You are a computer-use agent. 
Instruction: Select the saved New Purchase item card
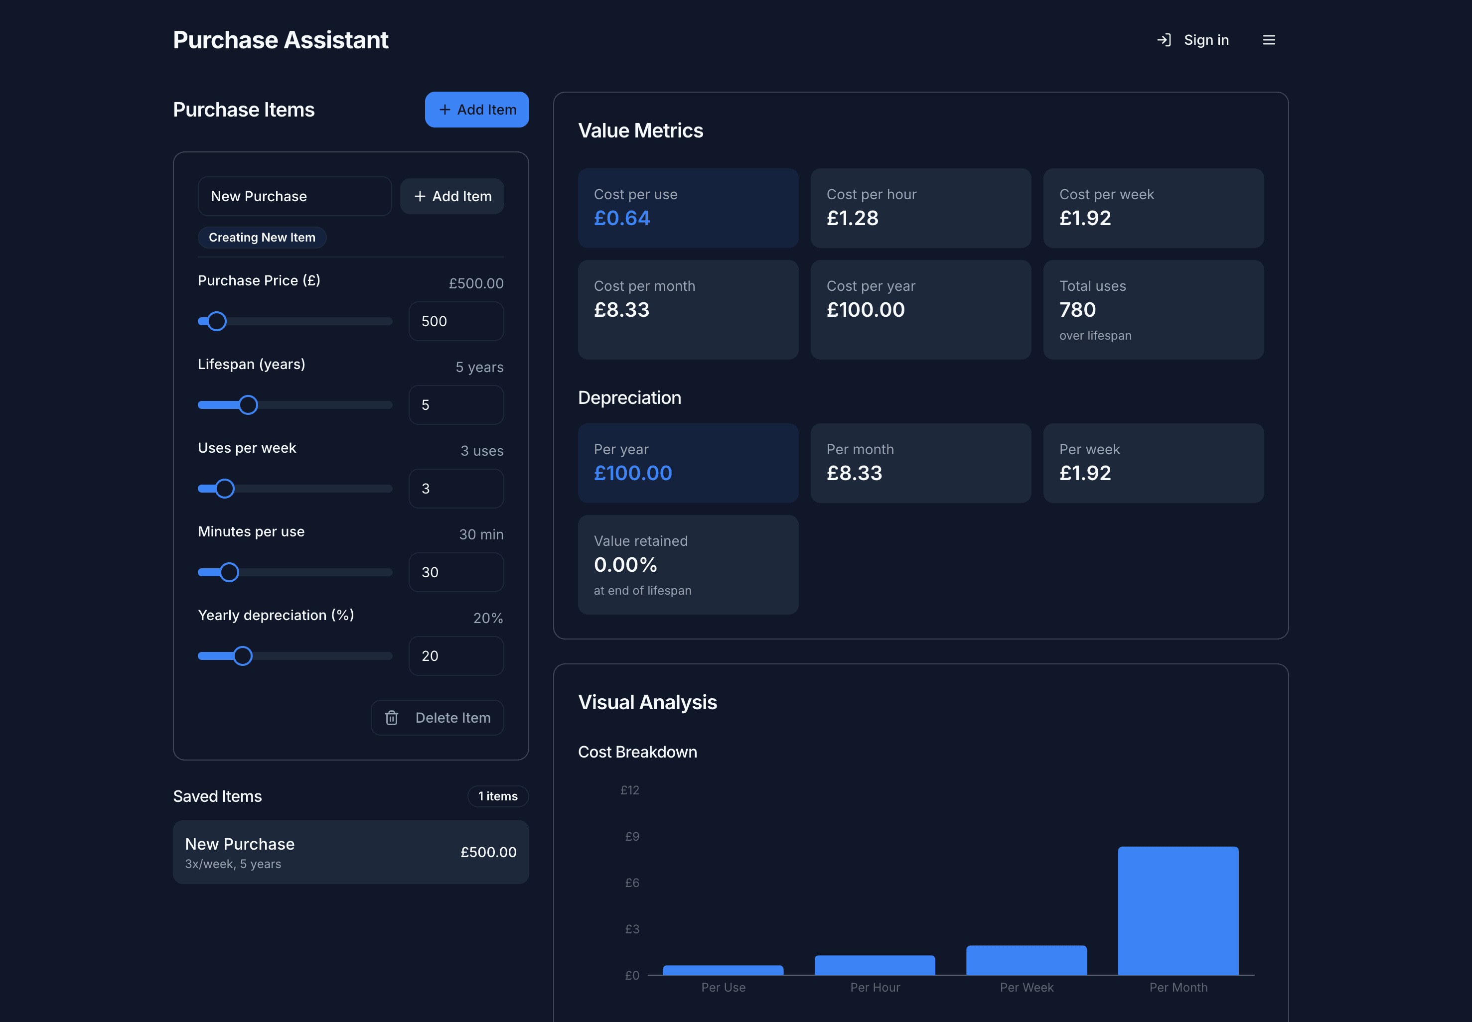click(x=350, y=852)
